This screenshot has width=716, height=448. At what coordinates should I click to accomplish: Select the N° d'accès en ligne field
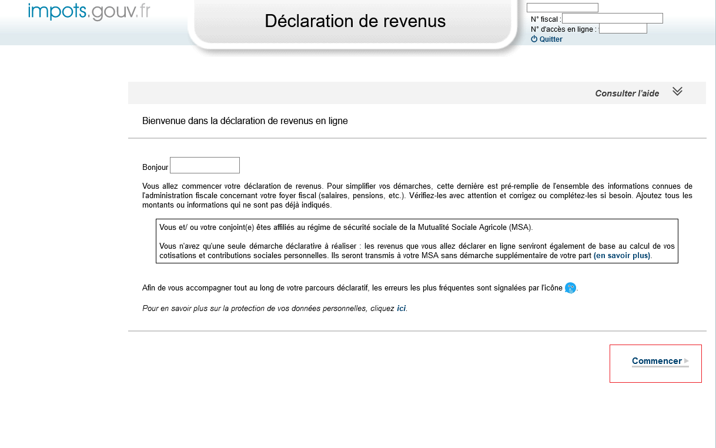pos(623,29)
